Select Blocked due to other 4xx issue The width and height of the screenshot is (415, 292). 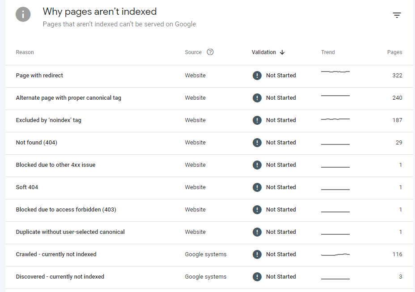coord(55,165)
